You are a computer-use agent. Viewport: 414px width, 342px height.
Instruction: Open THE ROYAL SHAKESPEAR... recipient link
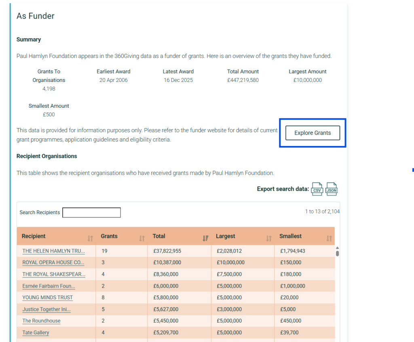point(54,274)
